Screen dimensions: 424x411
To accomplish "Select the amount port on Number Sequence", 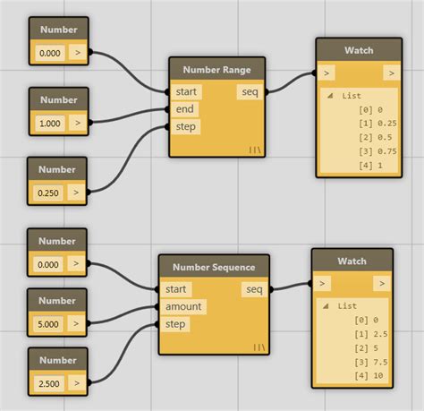I will 183,306.
